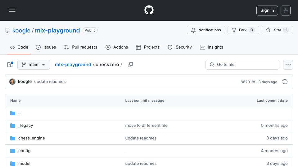Copy the chesszero path icon
This screenshot has width=298, height=167.
(130, 65)
